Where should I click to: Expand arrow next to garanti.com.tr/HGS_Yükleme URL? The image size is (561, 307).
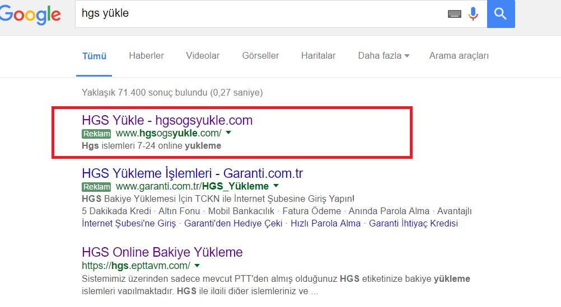point(276,186)
